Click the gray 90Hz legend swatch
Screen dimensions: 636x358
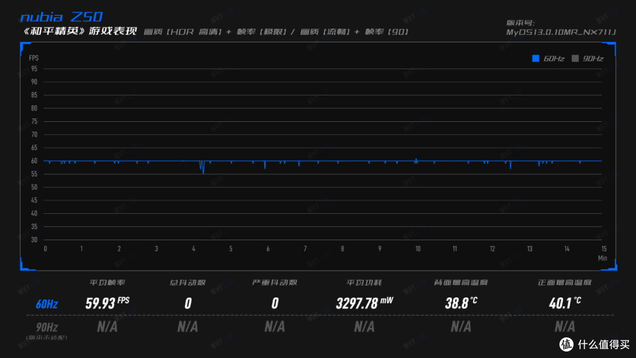click(575, 58)
